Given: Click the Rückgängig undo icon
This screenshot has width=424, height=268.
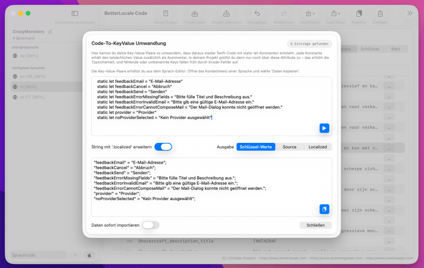Looking at the screenshot, I should click(257, 14).
